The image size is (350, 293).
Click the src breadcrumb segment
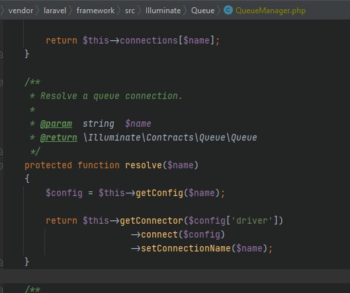click(130, 11)
